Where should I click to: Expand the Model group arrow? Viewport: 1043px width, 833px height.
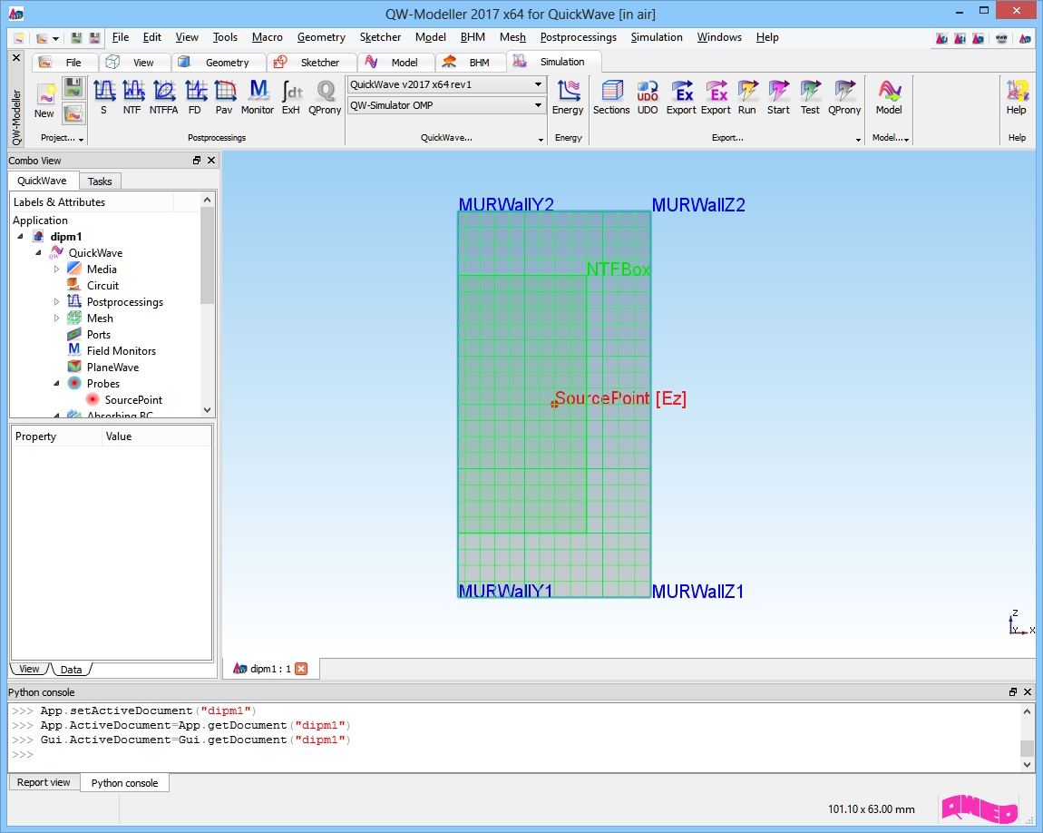pos(906,139)
